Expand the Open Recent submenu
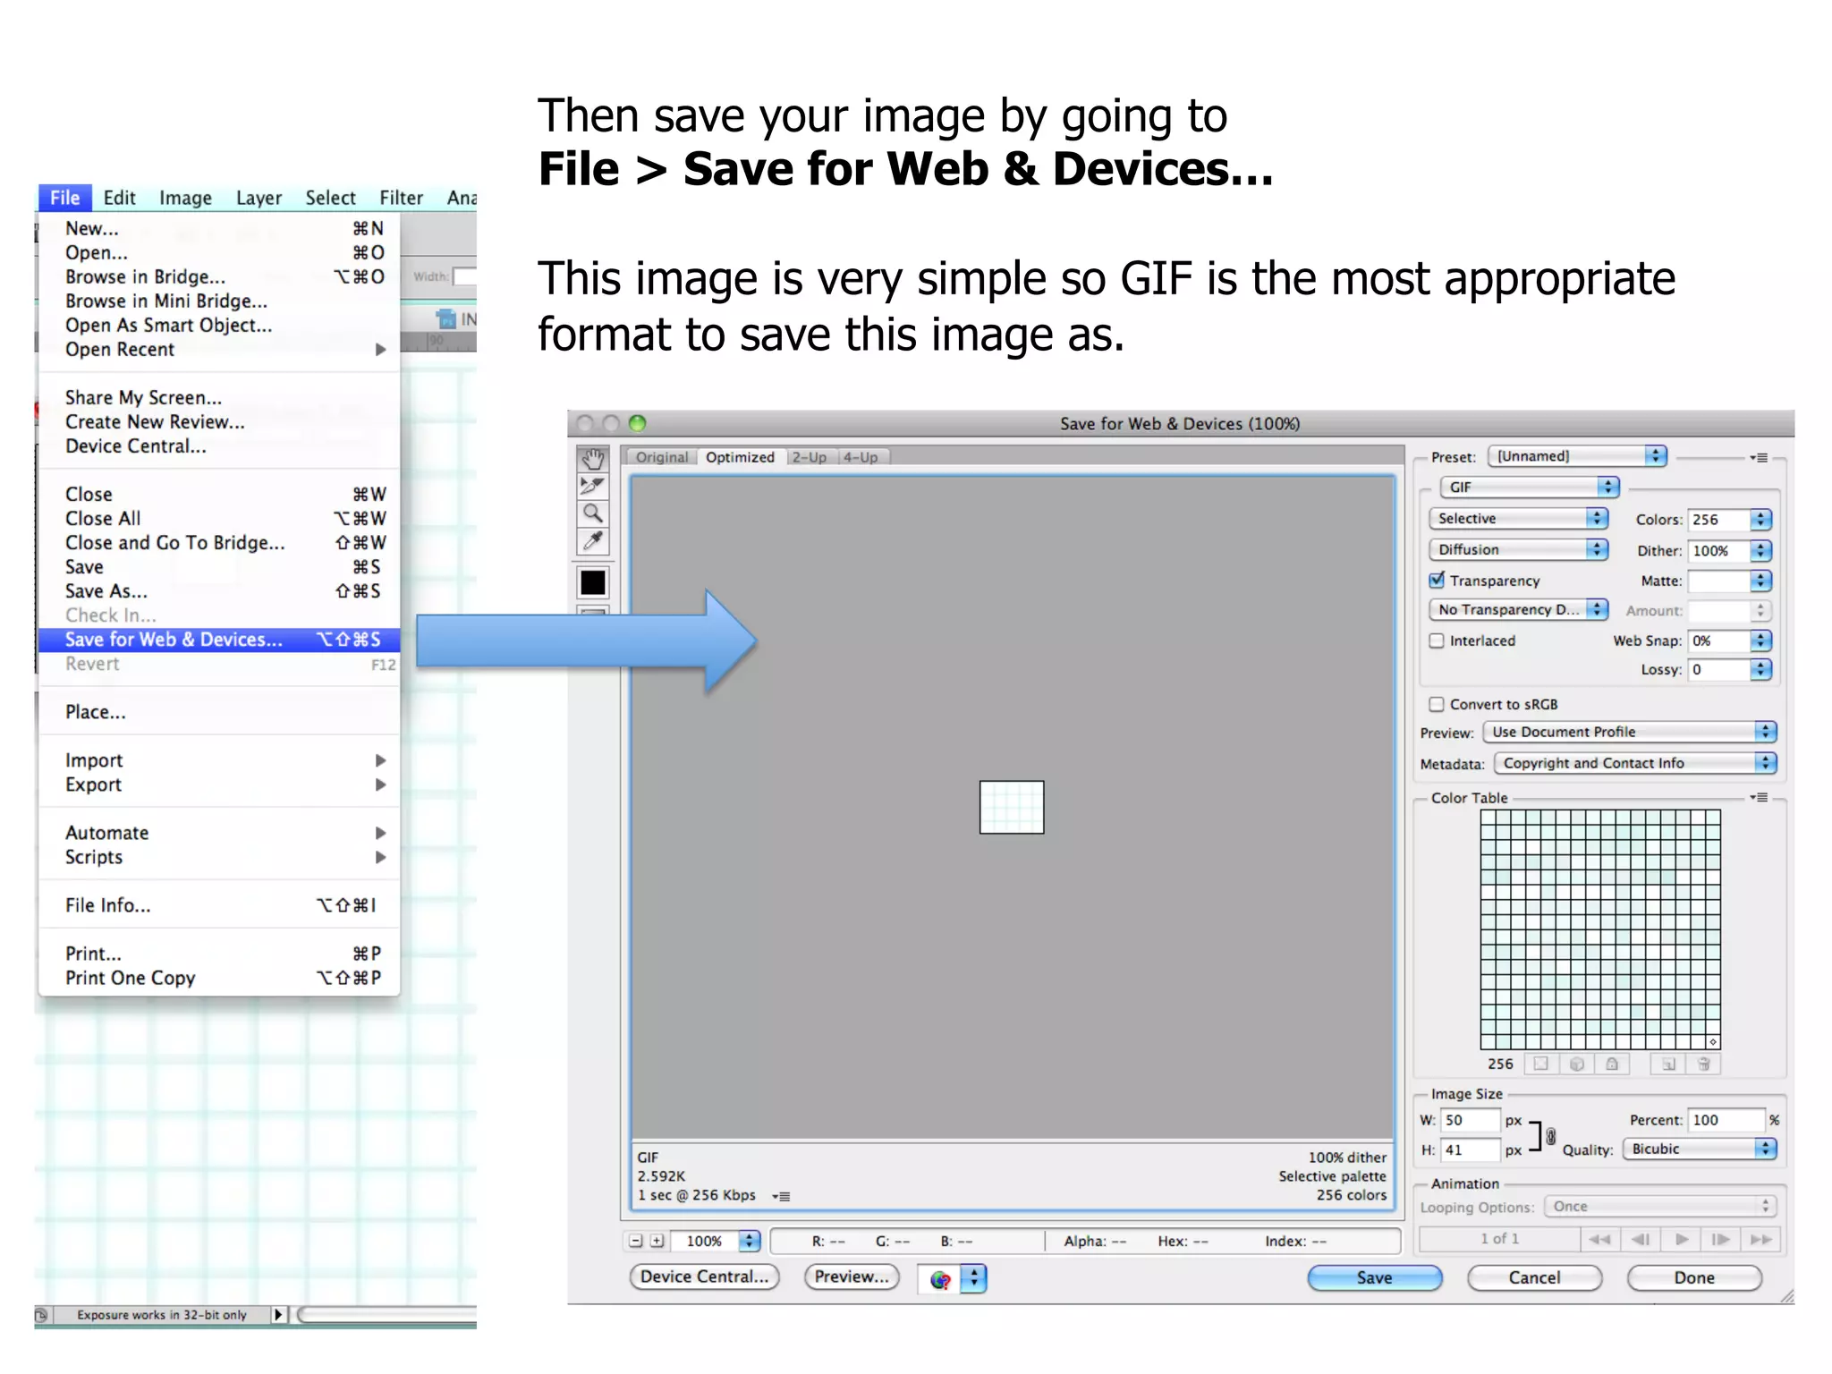Image resolution: width=1832 pixels, height=1374 pixels. pyautogui.click(x=219, y=350)
